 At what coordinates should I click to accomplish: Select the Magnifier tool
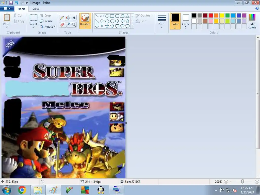[74, 25]
